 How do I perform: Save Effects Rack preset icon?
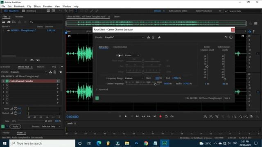50,72
